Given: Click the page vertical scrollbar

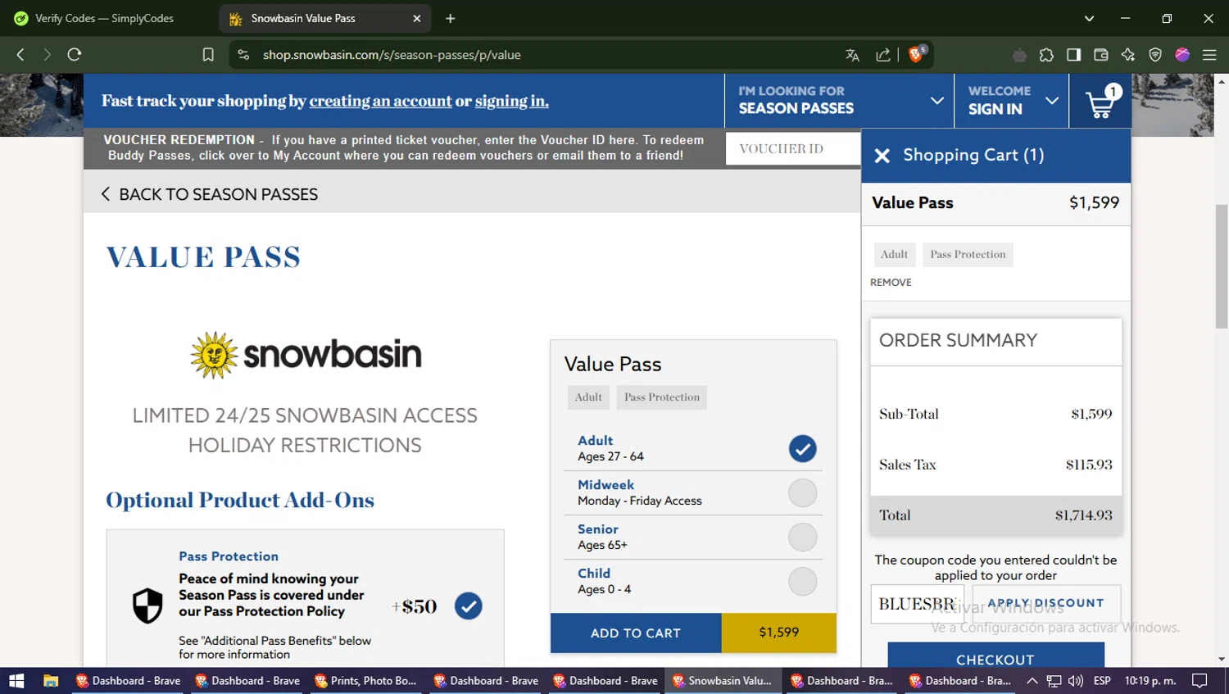Looking at the screenshot, I should click(1222, 265).
